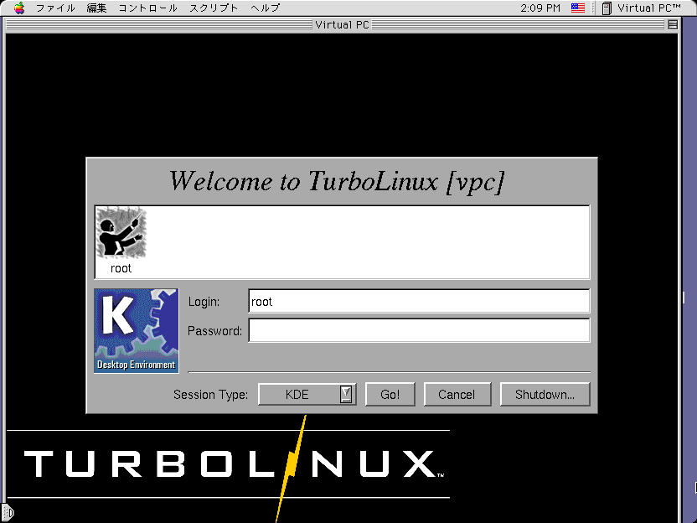Click the Go! button
The image size is (697, 523).
[390, 394]
